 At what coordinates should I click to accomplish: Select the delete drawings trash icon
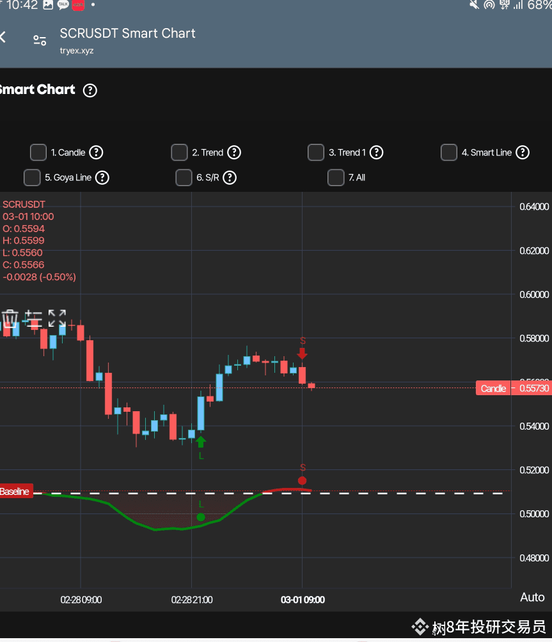pos(10,317)
